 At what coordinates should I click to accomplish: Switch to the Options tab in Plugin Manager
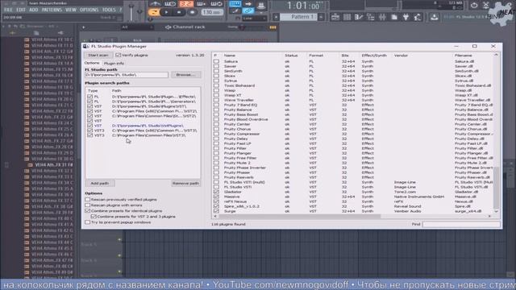92,63
